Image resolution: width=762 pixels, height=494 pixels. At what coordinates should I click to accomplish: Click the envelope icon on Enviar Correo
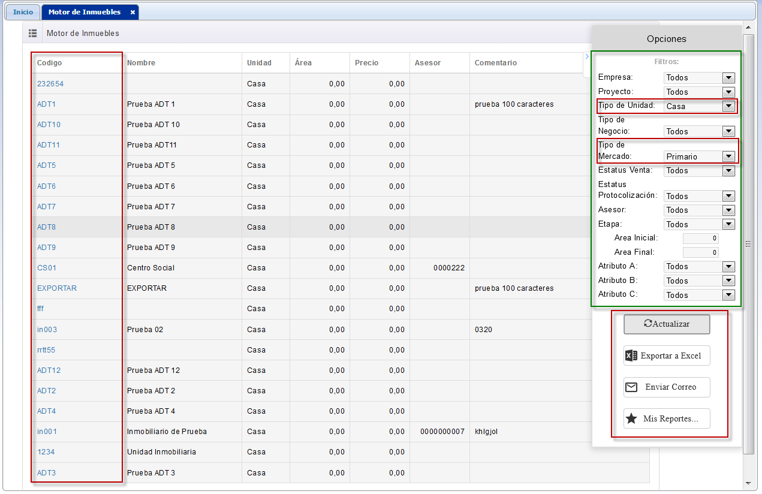coord(631,387)
